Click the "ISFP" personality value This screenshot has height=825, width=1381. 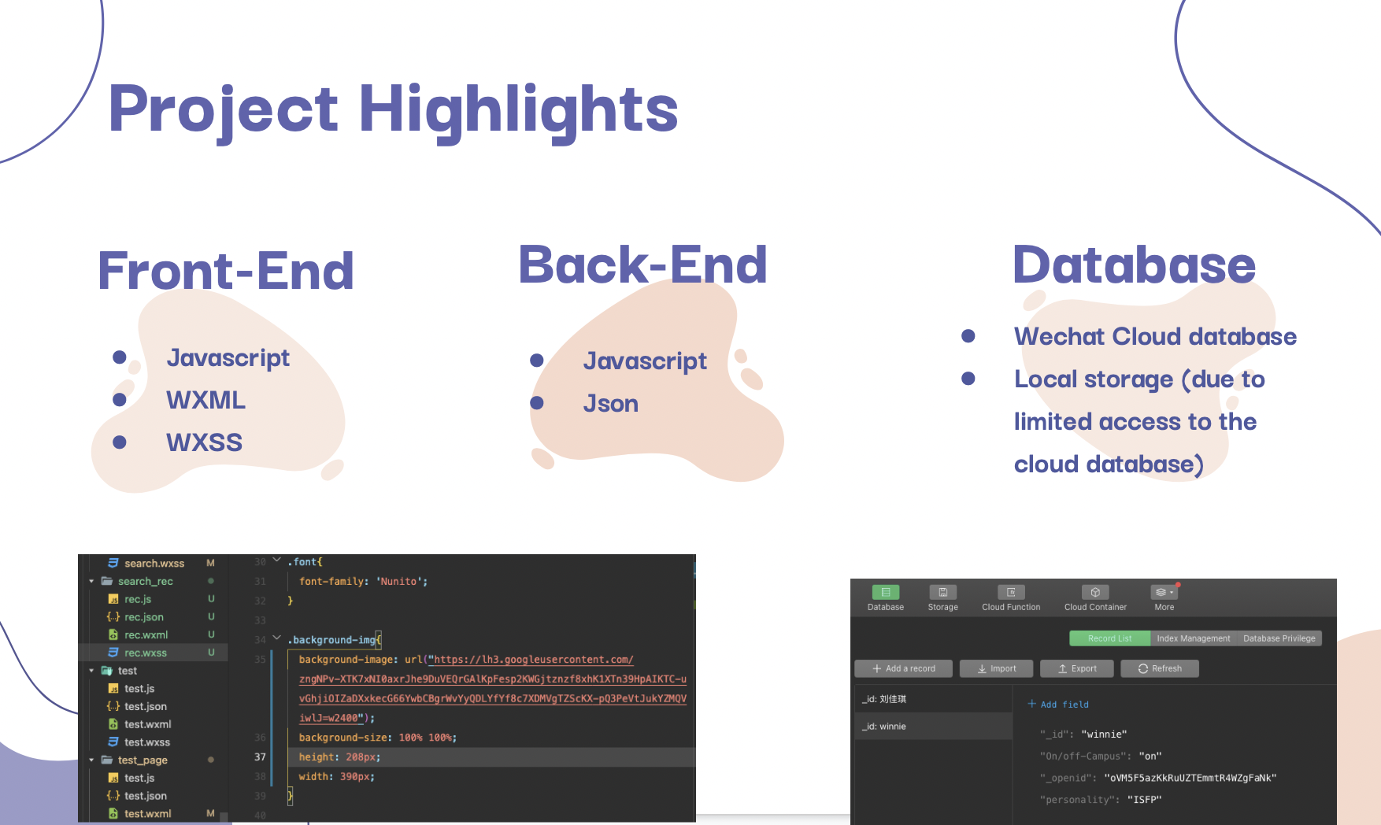pos(1144,800)
